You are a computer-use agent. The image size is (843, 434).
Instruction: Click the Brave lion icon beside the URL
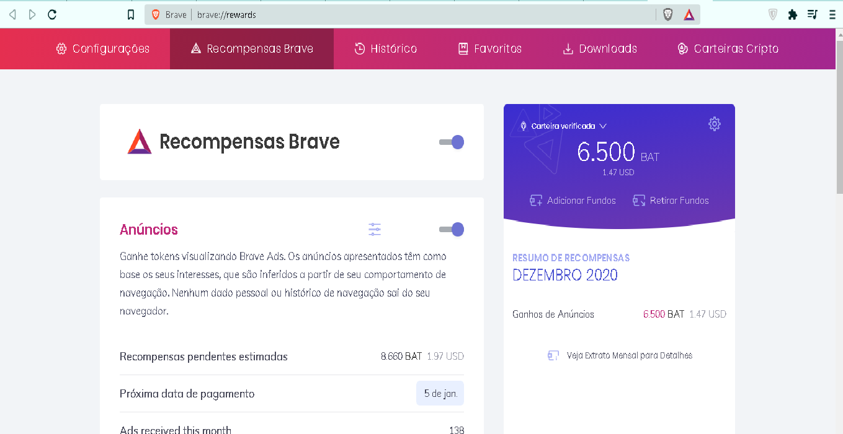coord(156,15)
